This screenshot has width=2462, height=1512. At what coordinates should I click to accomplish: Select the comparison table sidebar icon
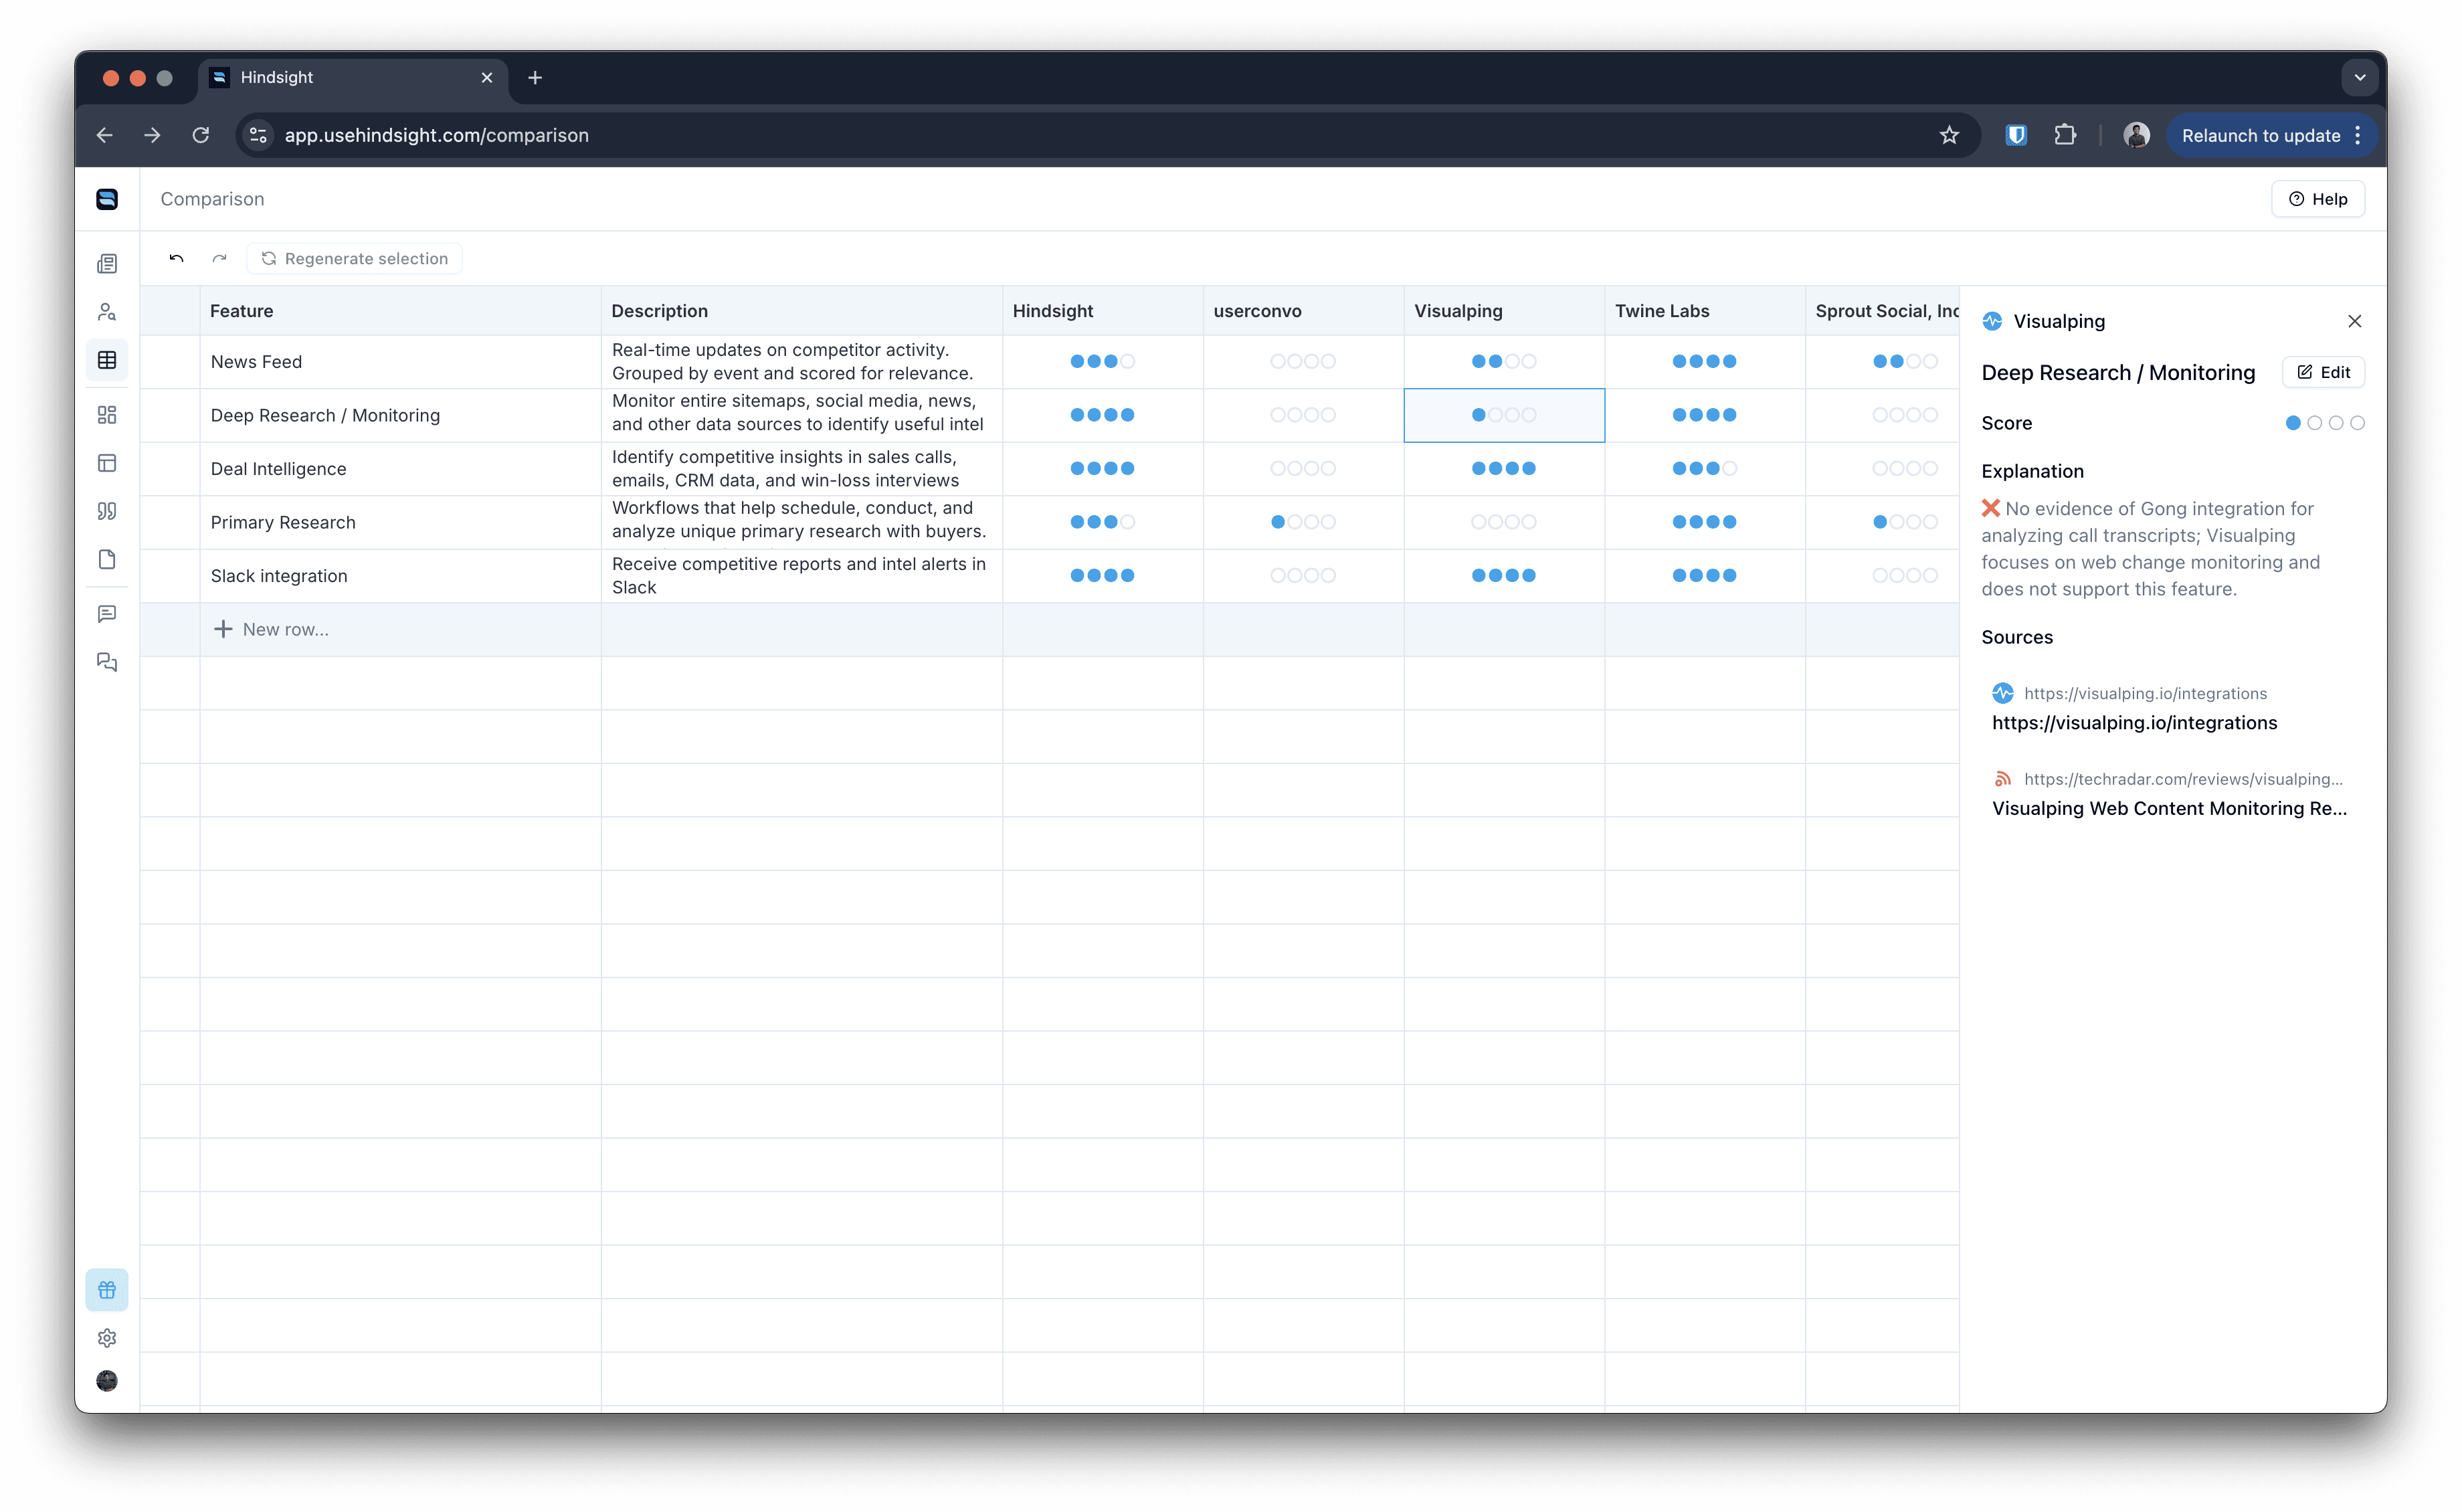pyautogui.click(x=107, y=360)
